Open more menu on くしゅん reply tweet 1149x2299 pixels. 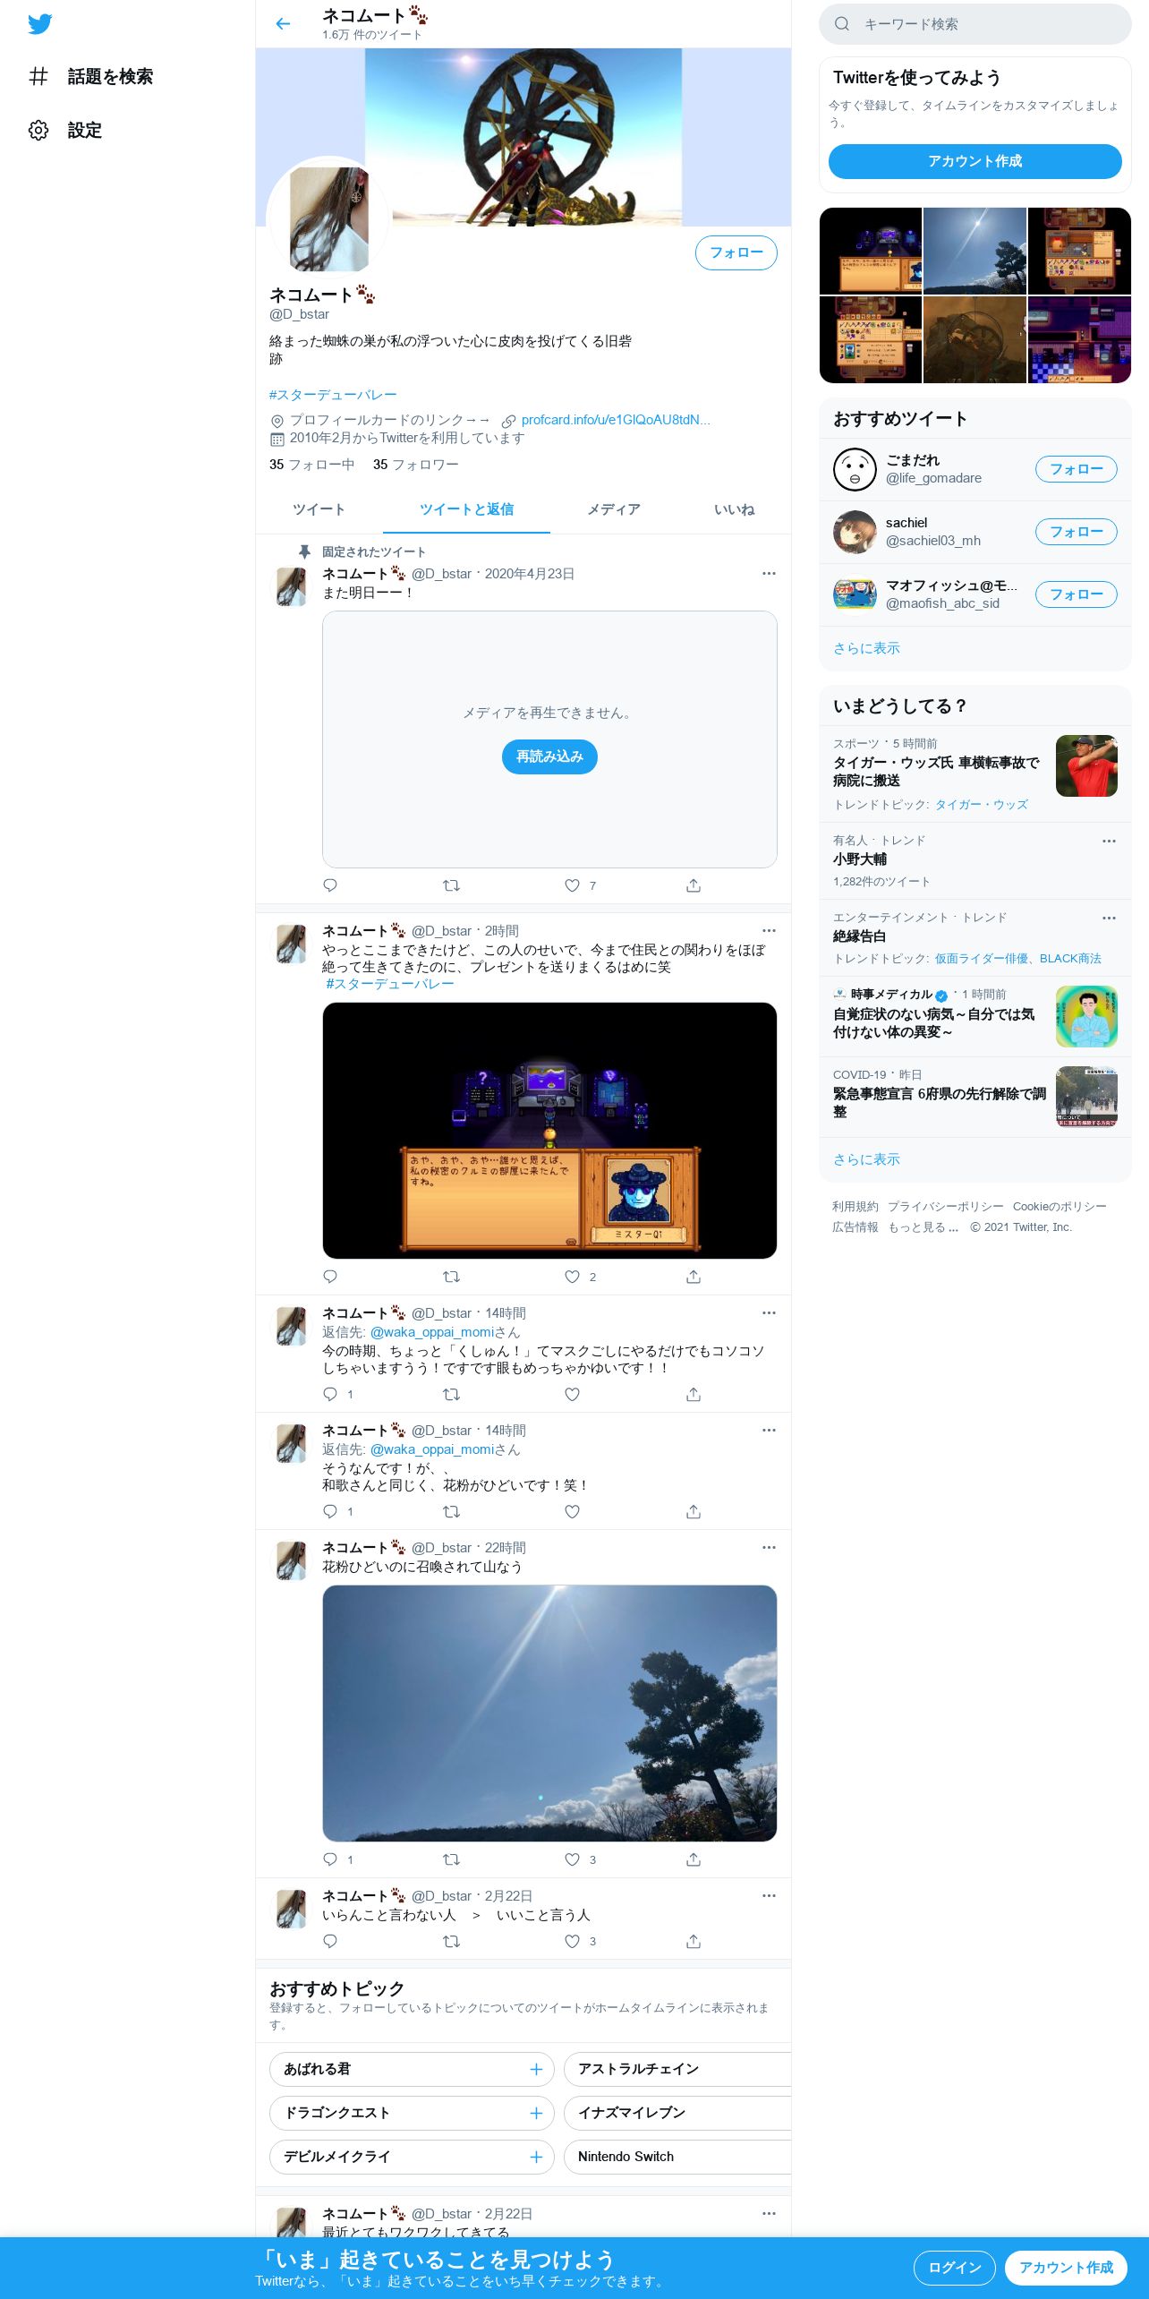[x=769, y=1312]
